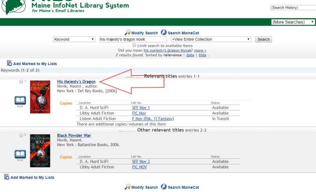
Task: Click the relevance bar beside Relevant titles
Action: (x=134, y=77)
